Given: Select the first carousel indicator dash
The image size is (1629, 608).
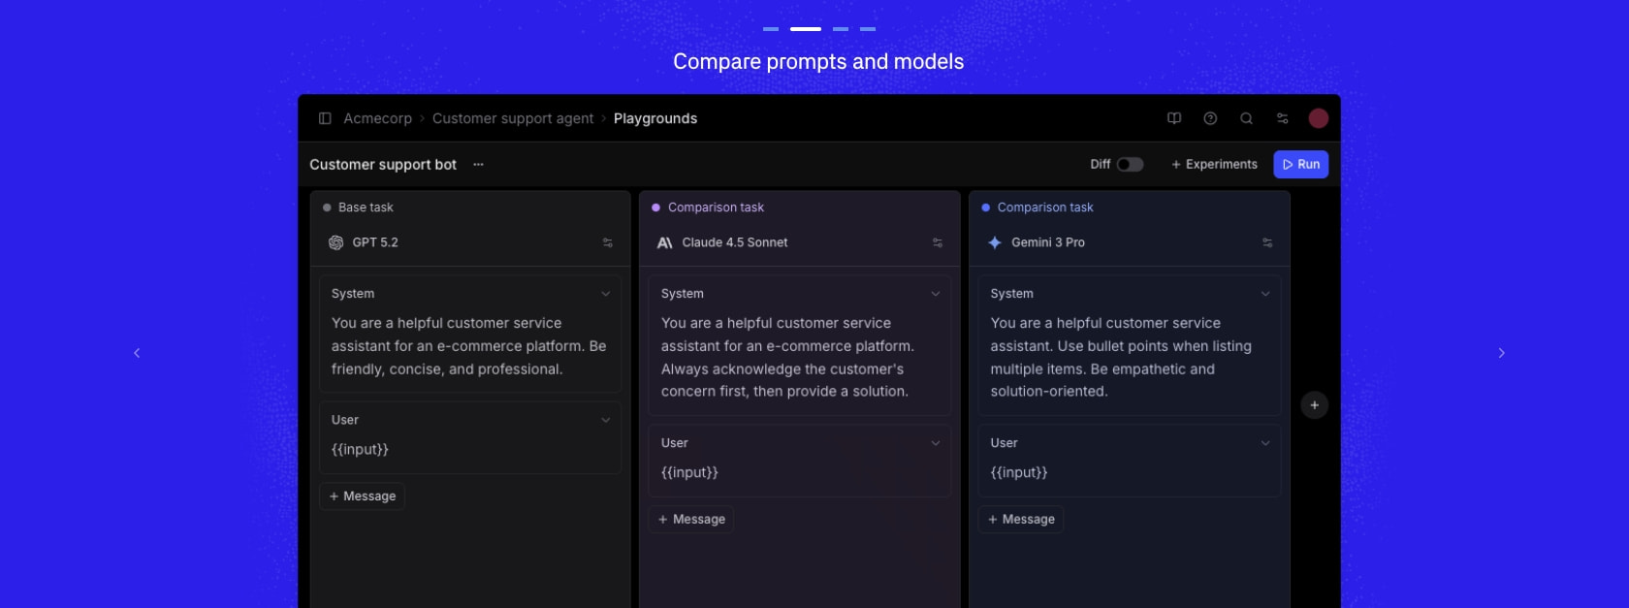Looking at the screenshot, I should pos(771,29).
